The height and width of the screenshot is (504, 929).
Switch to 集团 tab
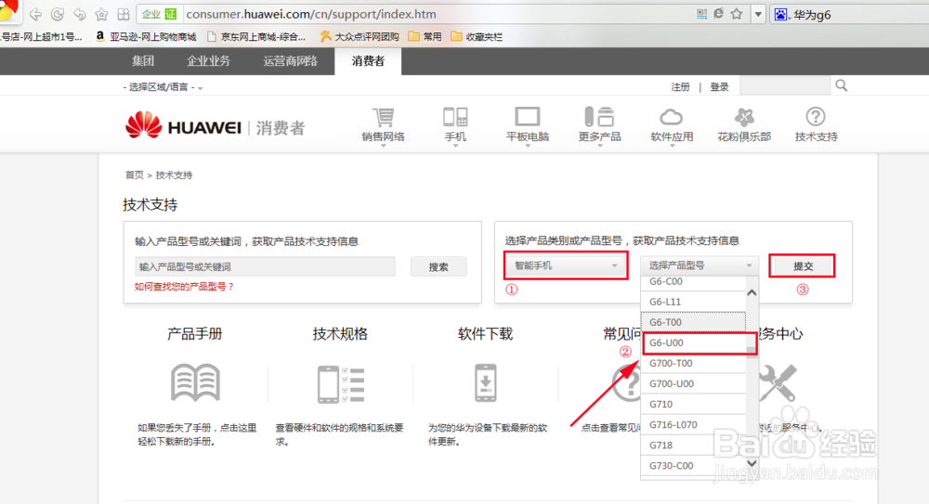pyautogui.click(x=143, y=61)
